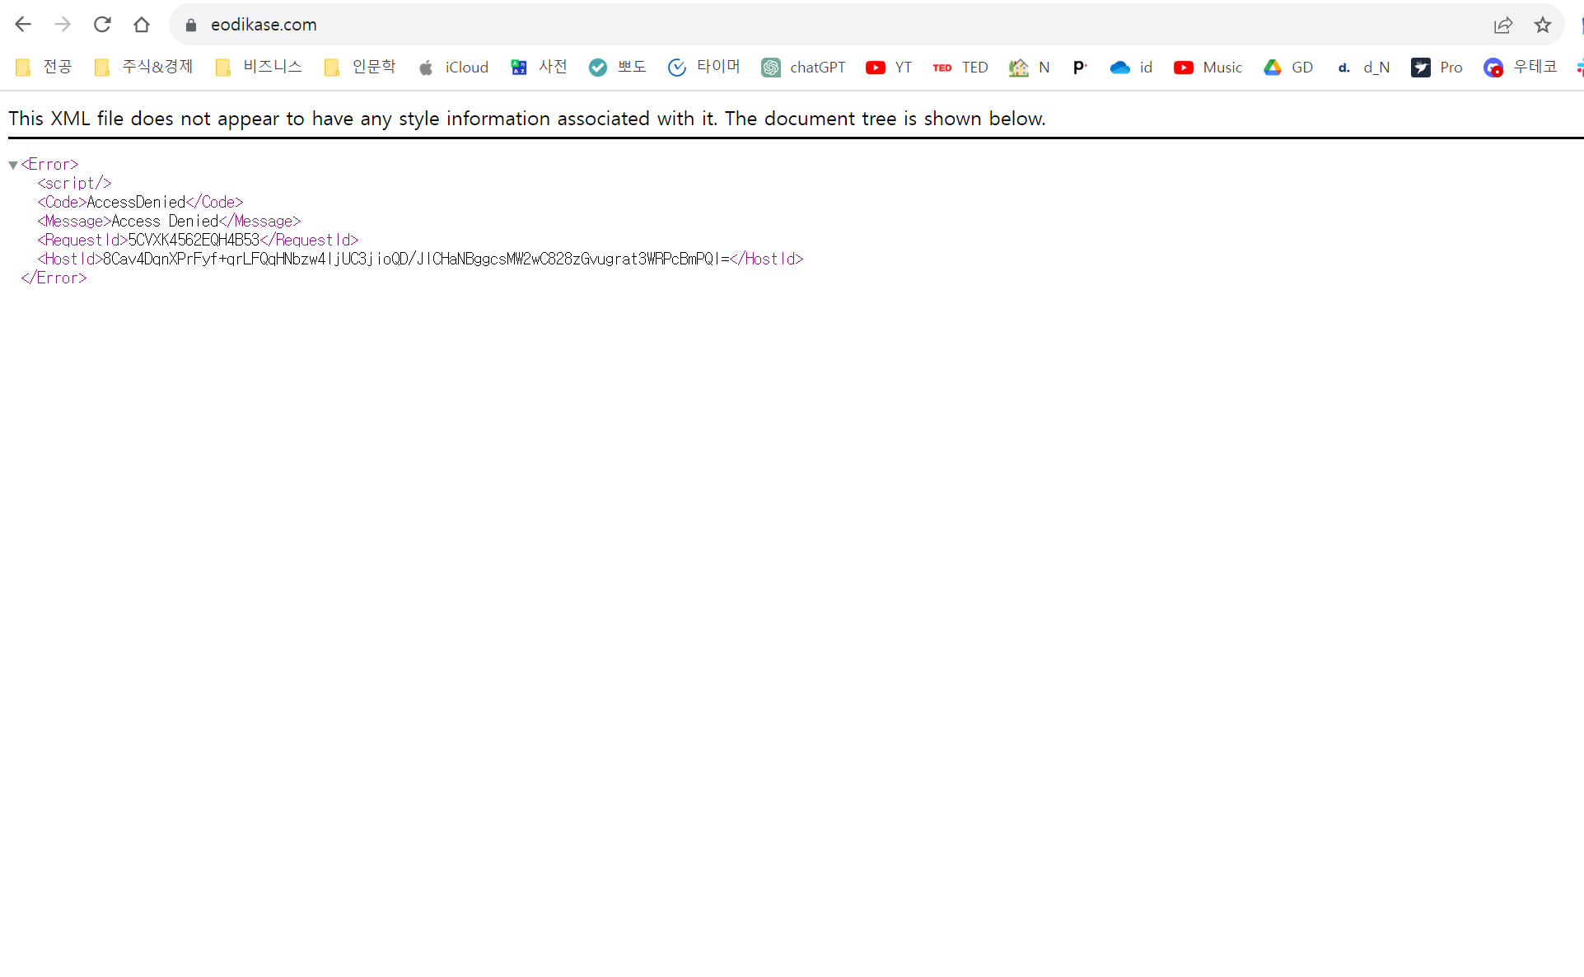1584x977 pixels.
Task: Open the 타이머 timer bookmark
Action: [x=704, y=67]
